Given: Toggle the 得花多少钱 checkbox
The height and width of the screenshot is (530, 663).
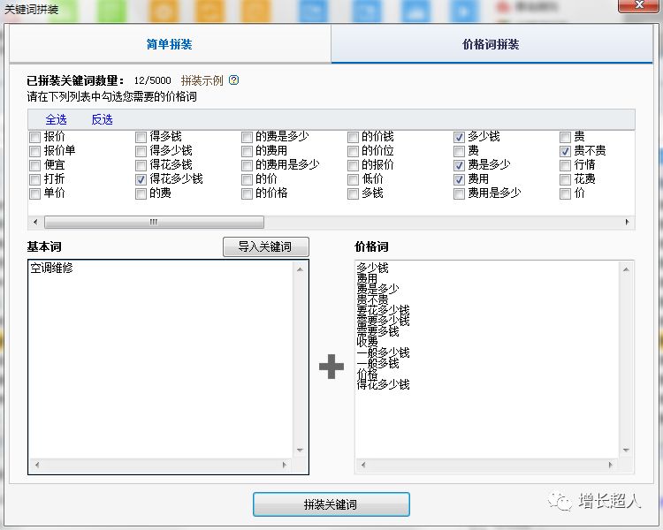Looking at the screenshot, I should tap(141, 179).
